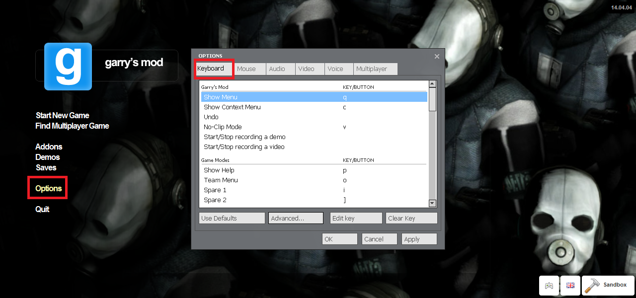
Task: Select the No-Clip Mode row
Action: pos(314,127)
